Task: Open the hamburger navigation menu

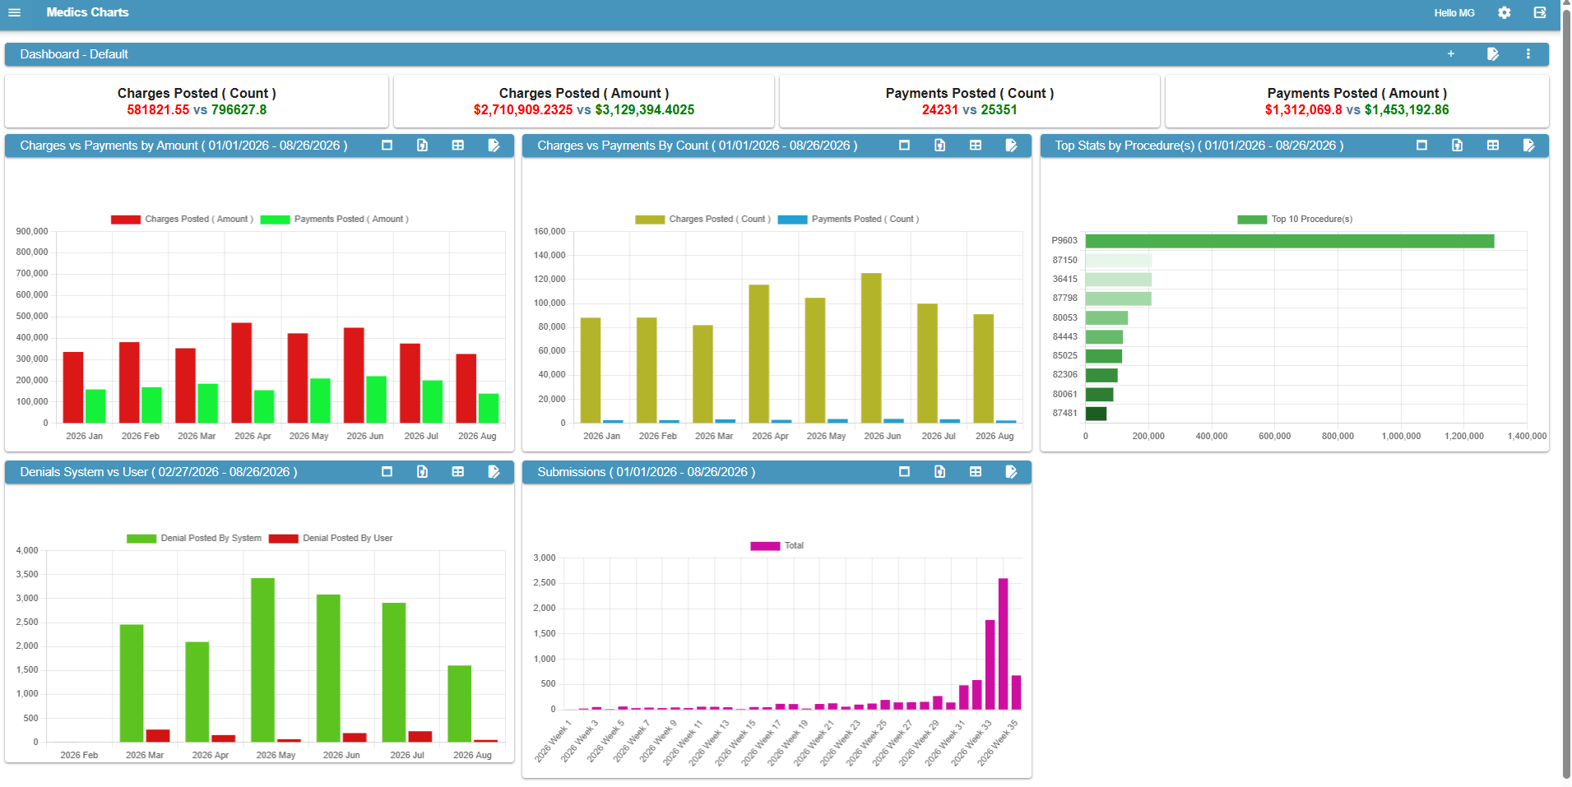Action: click(x=14, y=12)
